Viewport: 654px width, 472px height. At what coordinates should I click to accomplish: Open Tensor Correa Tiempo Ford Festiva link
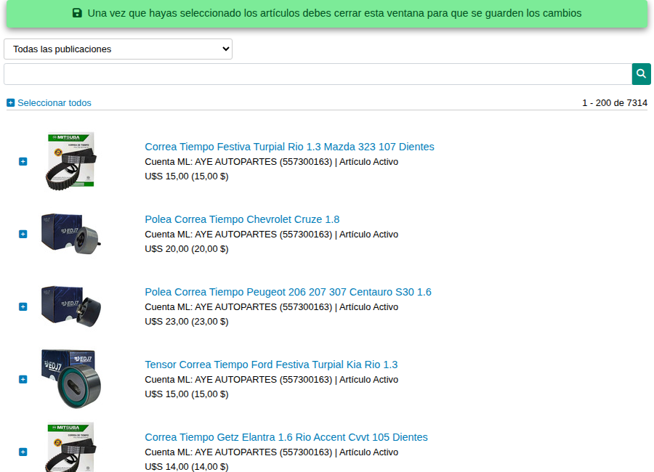(x=271, y=365)
